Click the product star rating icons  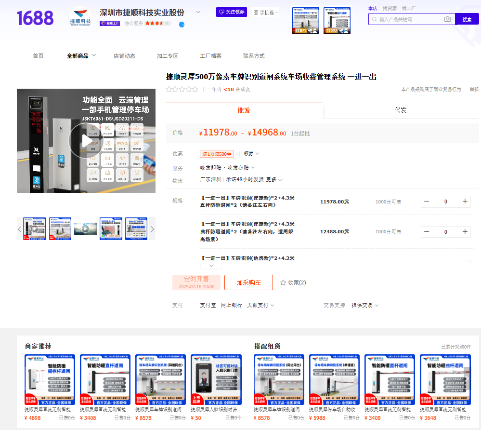[182, 89]
